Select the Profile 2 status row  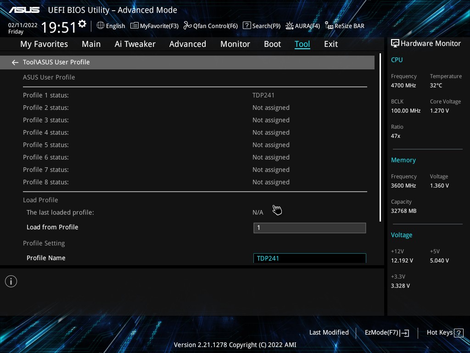tap(195, 108)
